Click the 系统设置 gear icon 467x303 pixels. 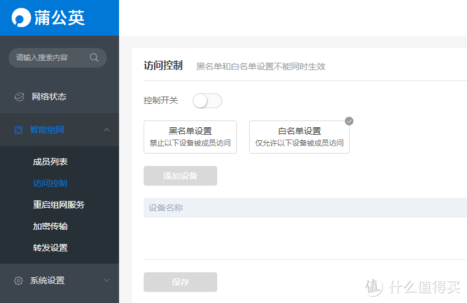click(18, 281)
